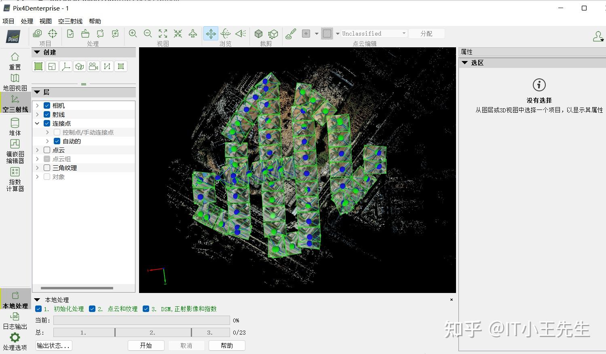Expand the 对象 layer tree node
This screenshot has height=354, width=606.
pos(37,177)
